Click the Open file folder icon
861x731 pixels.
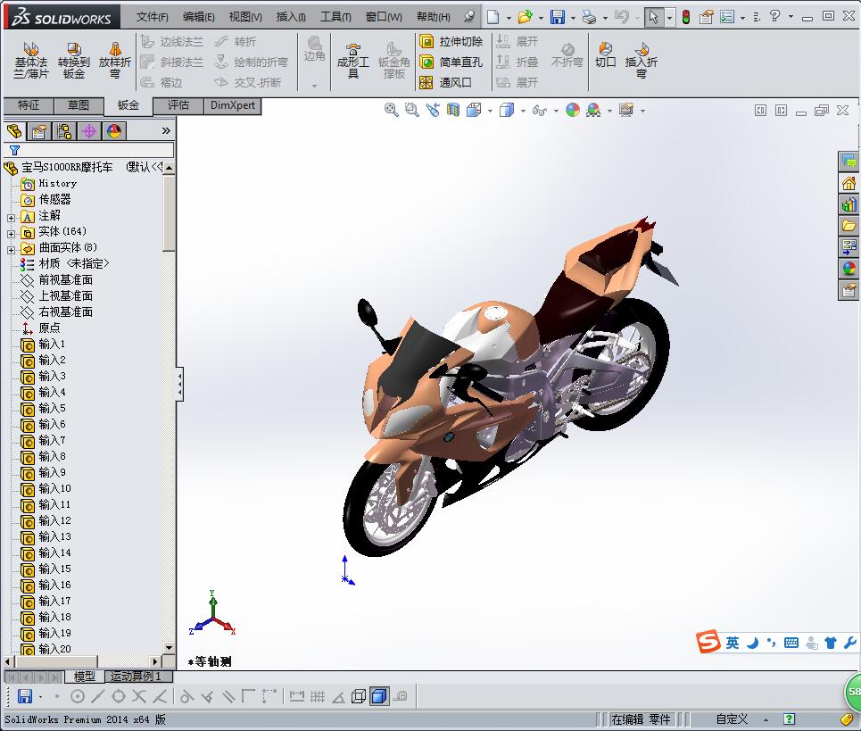[x=525, y=17]
